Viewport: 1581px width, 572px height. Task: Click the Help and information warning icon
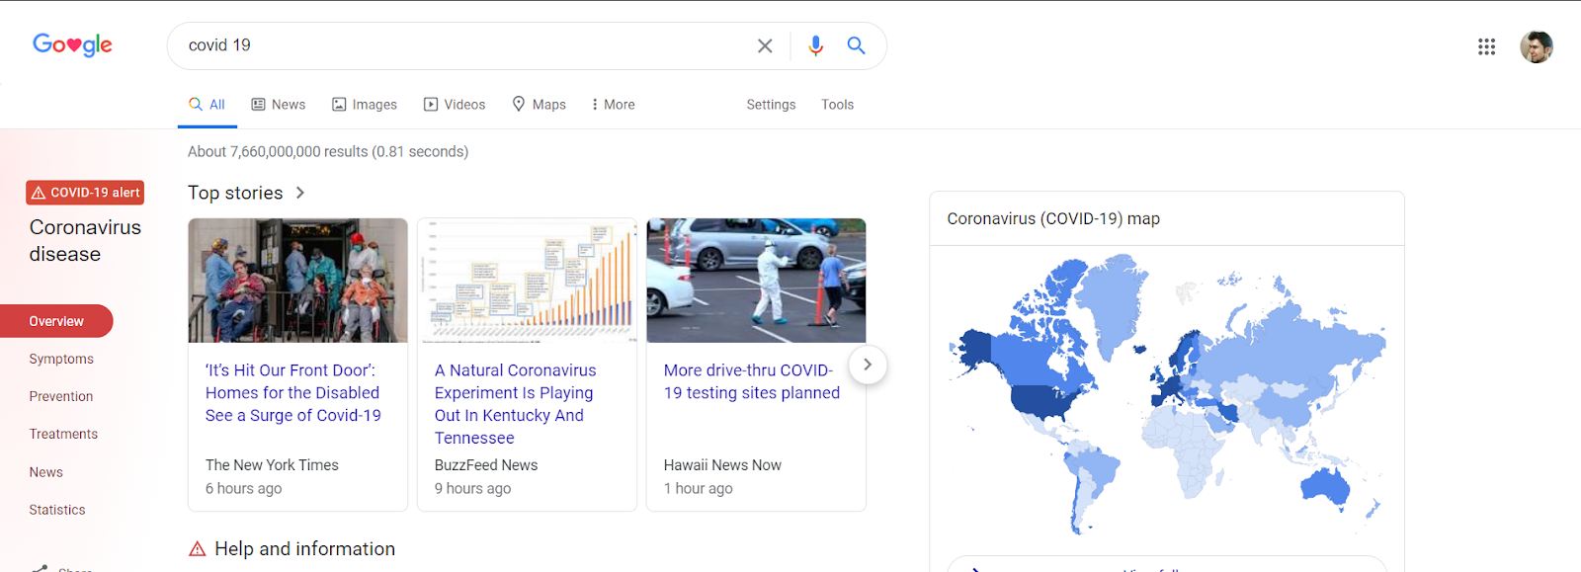[197, 549]
